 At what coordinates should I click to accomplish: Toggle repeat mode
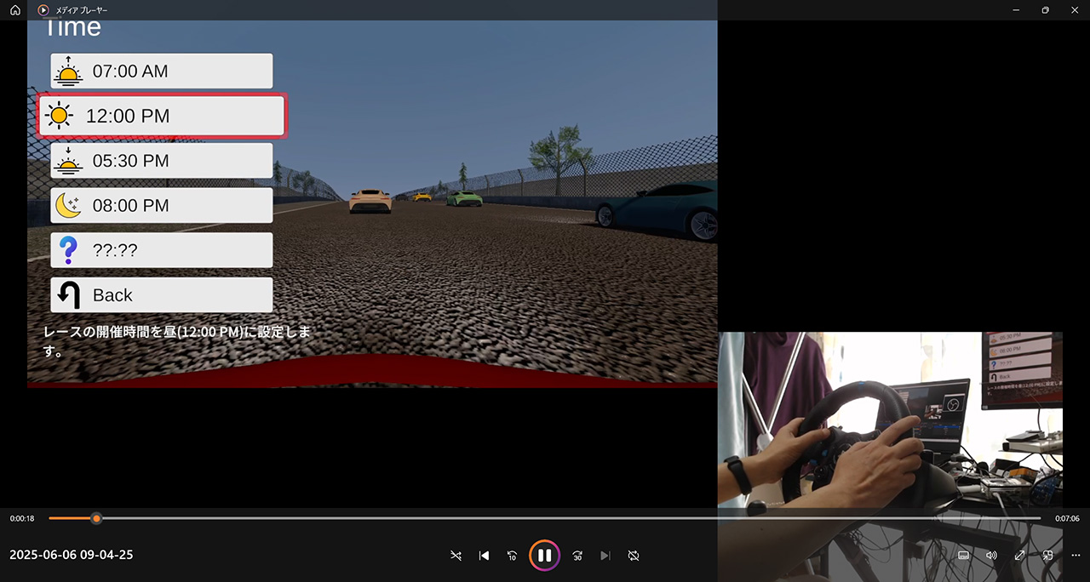point(634,556)
